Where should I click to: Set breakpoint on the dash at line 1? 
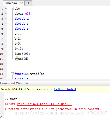(x=6, y=9)
